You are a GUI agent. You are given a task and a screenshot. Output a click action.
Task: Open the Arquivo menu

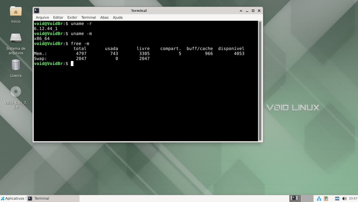coord(42,17)
